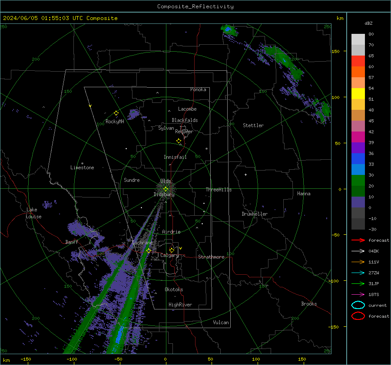Viewport: 391px width, 365px height.
Task: Click the dBZ legend heading
Action: [368, 23]
